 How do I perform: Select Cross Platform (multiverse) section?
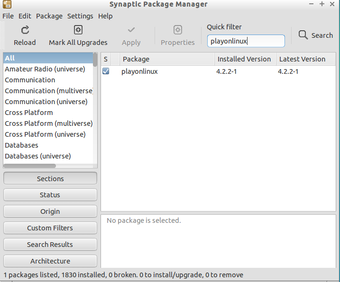(x=48, y=123)
